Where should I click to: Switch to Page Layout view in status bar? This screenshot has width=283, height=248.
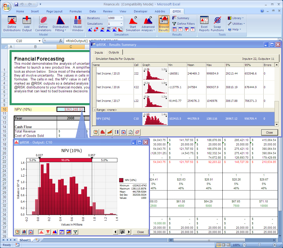(224, 245)
